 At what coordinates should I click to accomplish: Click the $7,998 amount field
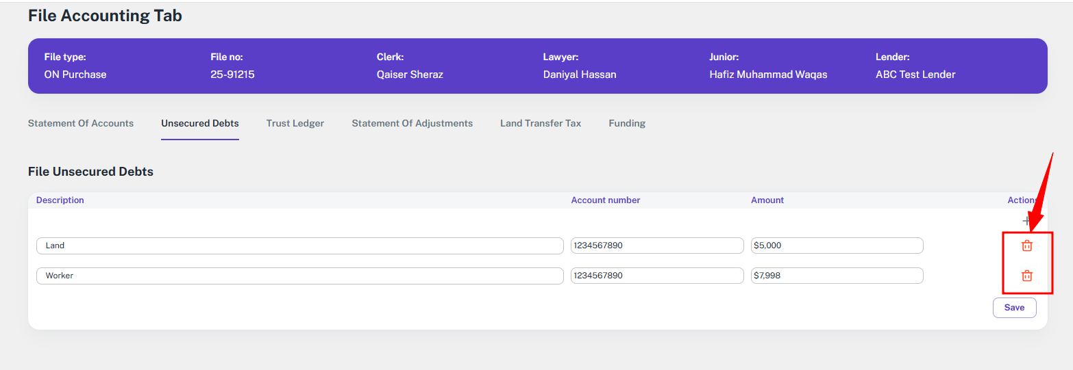point(837,276)
